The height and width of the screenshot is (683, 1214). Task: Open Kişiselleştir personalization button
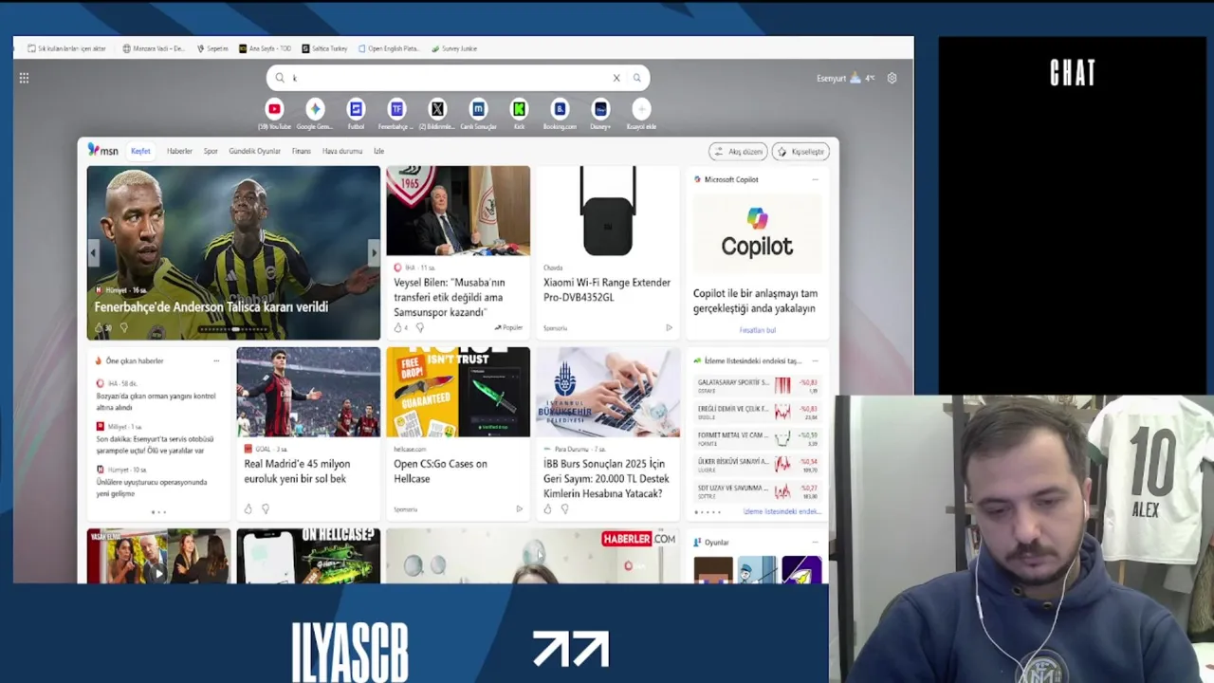point(801,152)
